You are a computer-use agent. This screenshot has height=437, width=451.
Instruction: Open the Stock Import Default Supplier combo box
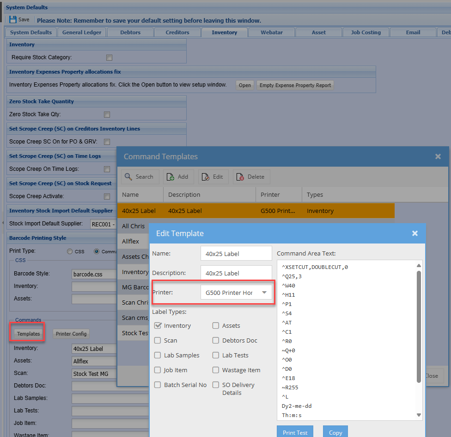[103, 224]
